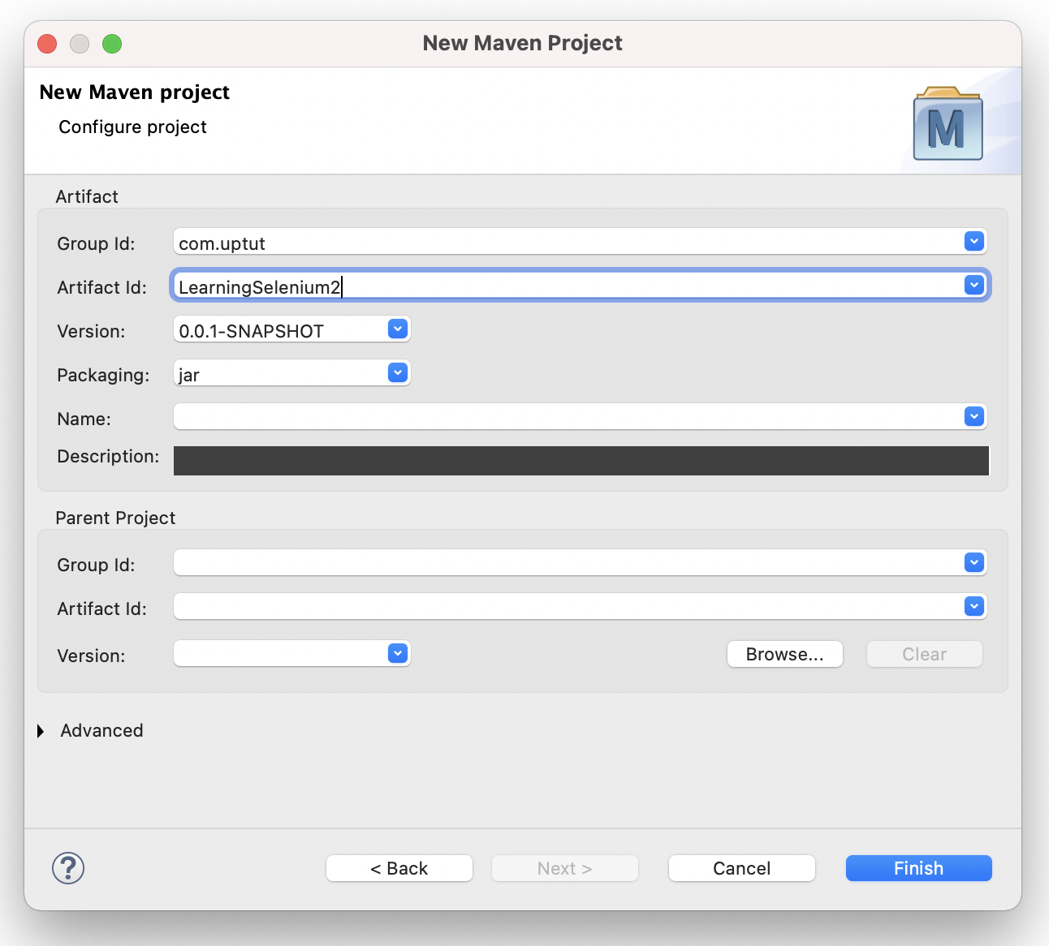Open the Name field dropdown arrow
1049x946 pixels.
(974, 416)
